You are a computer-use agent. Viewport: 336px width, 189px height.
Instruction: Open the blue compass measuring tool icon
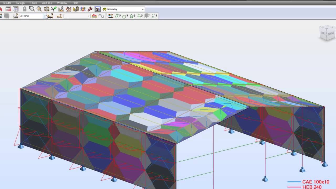coord(61,9)
